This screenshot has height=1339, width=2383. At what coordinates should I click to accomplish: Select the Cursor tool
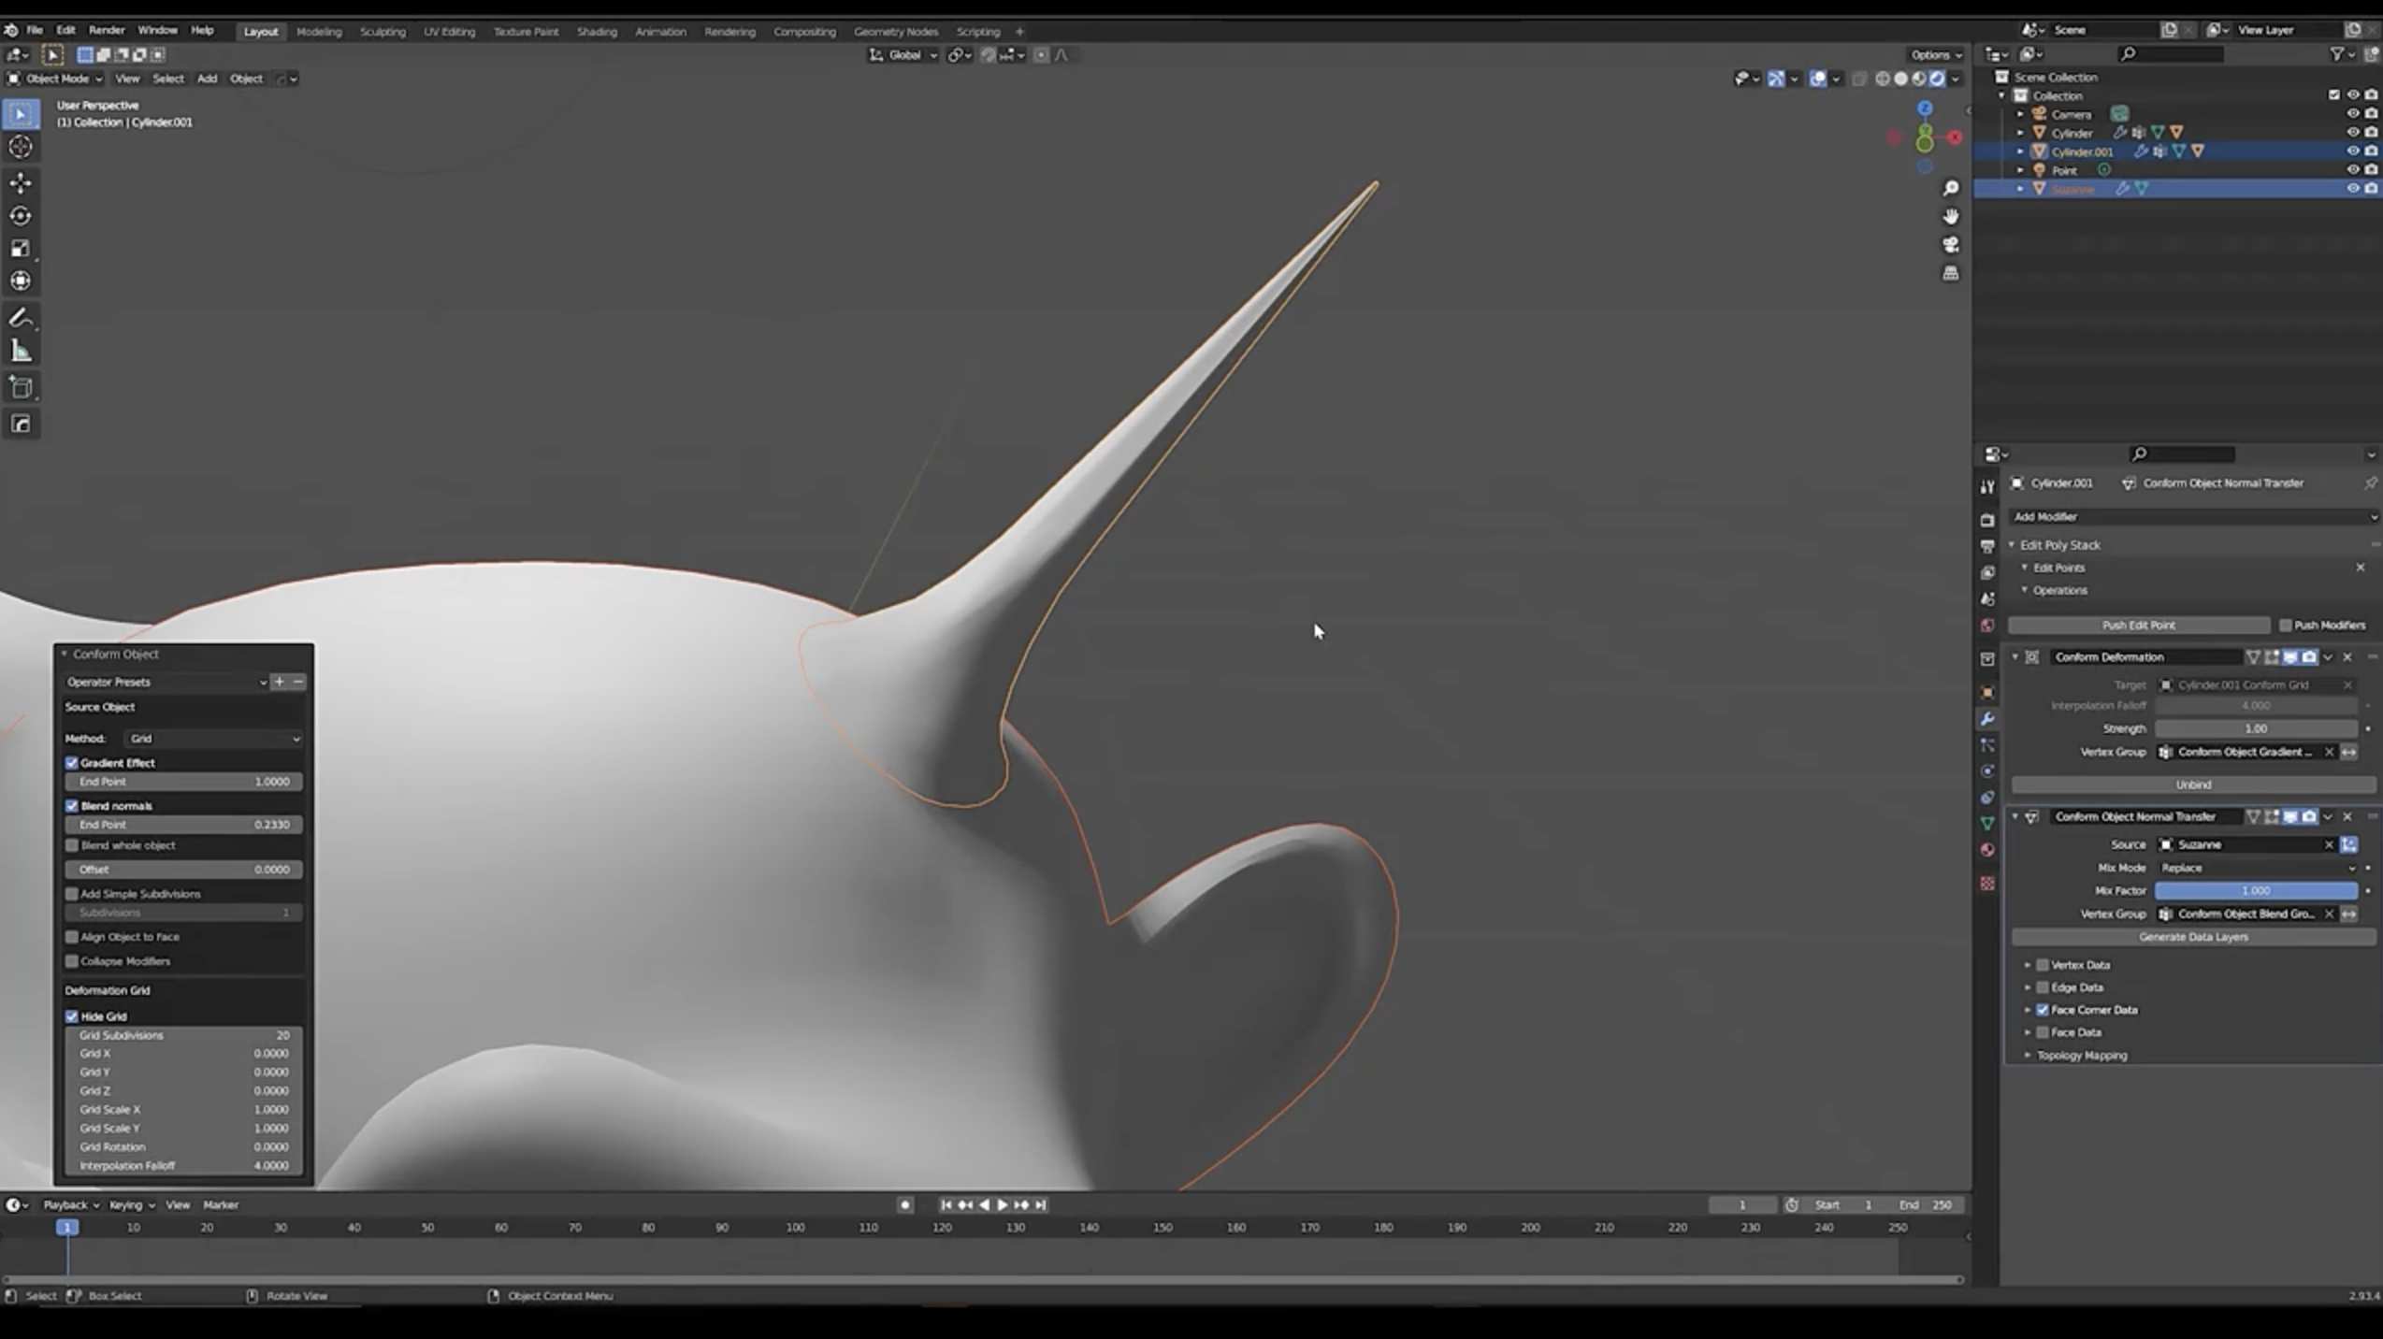[21, 147]
